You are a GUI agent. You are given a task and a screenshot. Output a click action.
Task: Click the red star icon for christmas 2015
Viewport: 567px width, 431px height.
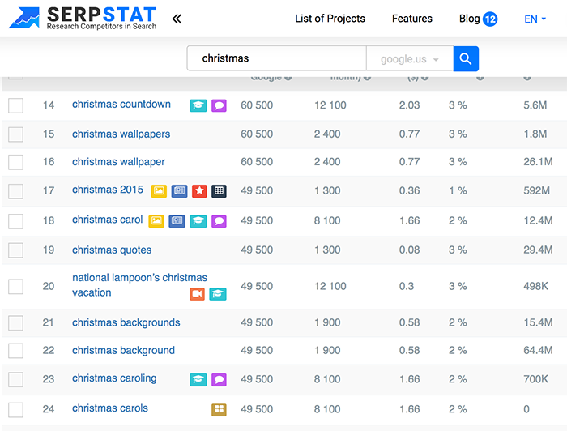coord(199,191)
